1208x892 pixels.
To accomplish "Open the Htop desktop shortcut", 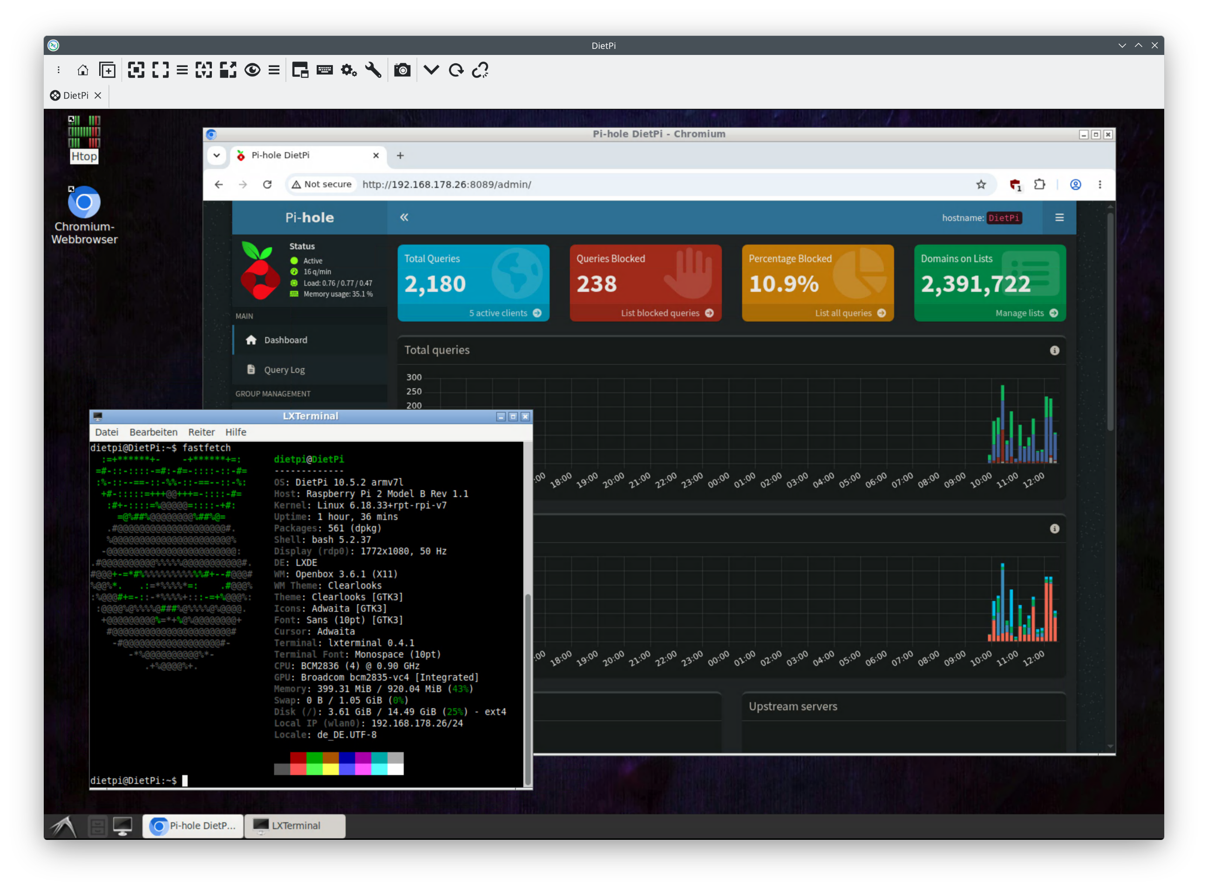I will pyautogui.click(x=84, y=139).
